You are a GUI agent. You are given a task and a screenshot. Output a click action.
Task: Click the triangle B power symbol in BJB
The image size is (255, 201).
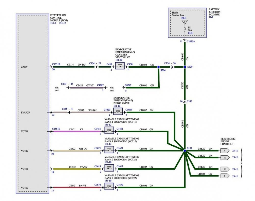[185, 22]
